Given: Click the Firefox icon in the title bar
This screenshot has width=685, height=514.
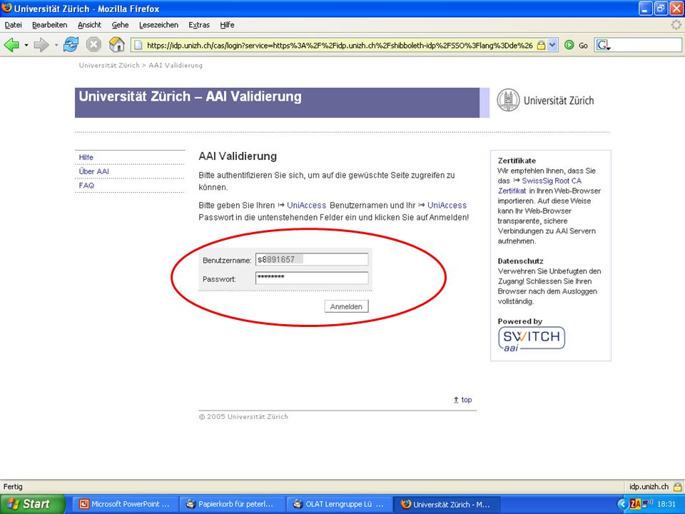Looking at the screenshot, I should coord(7,9).
